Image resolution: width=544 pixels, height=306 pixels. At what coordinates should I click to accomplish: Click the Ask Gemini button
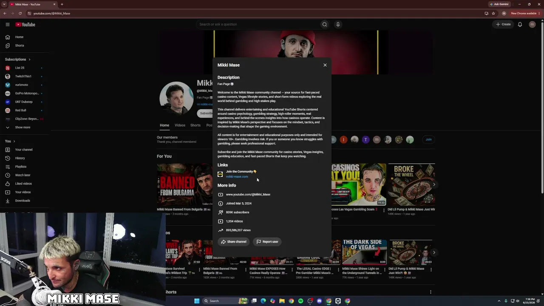point(499,4)
